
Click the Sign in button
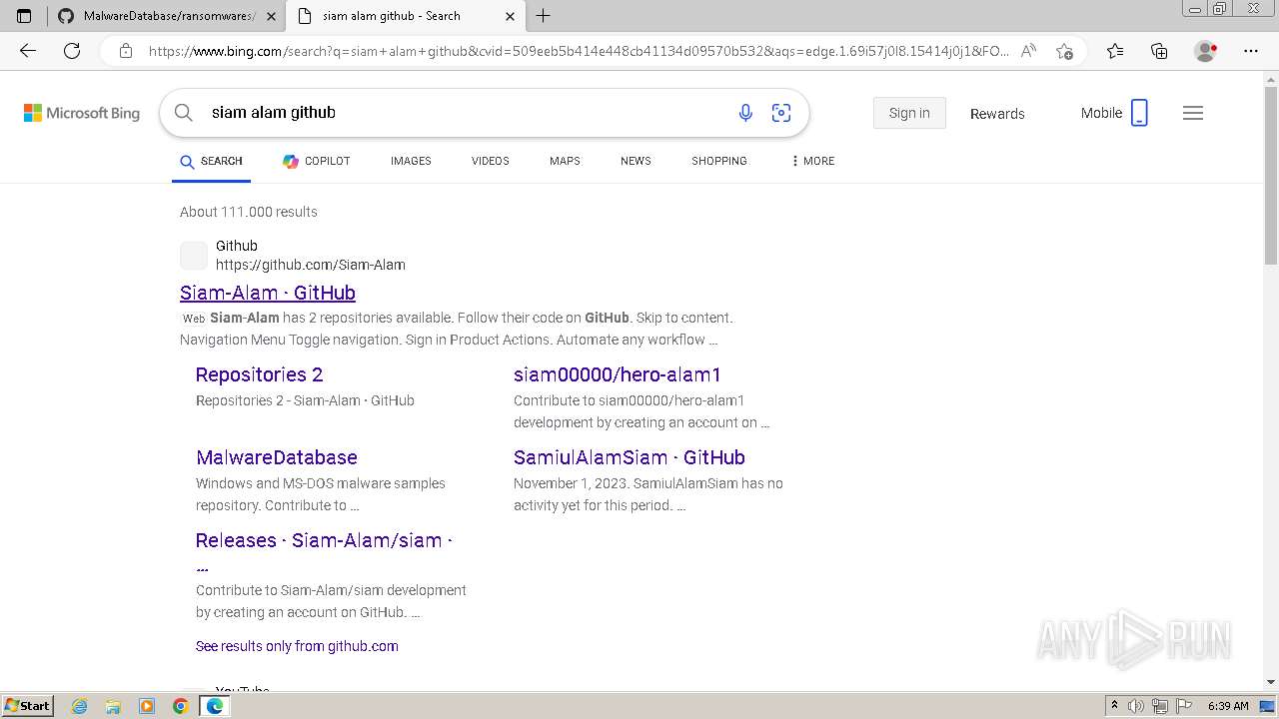(x=909, y=113)
